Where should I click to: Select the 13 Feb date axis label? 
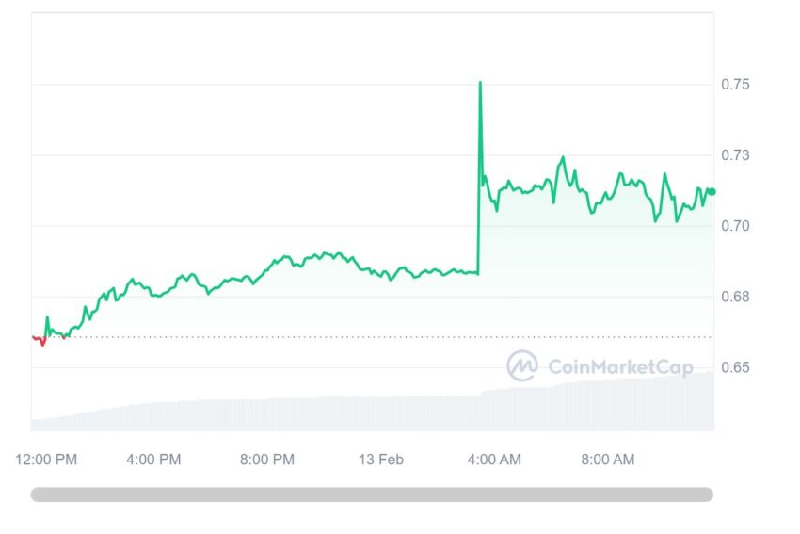point(381,460)
